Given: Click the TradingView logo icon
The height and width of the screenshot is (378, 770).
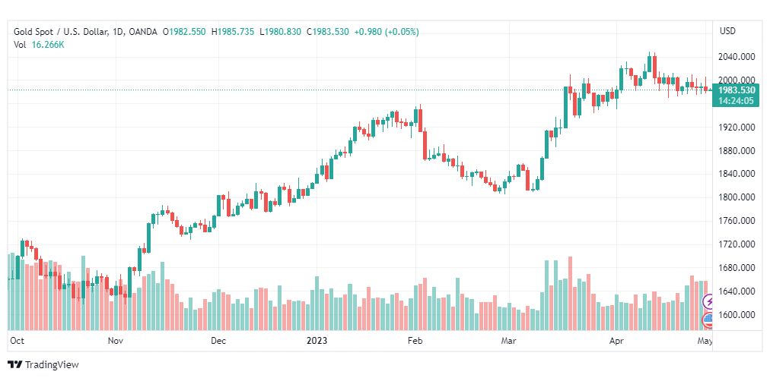Looking at the screenshot, I should (14, 364).
